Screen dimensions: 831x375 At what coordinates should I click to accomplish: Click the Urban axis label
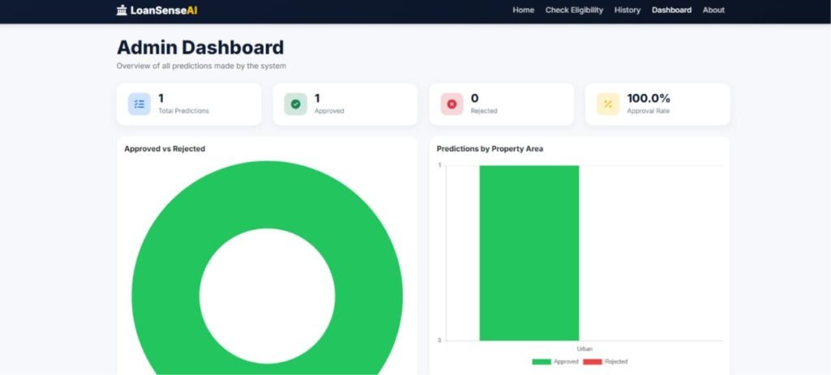[x=584, y=349]
